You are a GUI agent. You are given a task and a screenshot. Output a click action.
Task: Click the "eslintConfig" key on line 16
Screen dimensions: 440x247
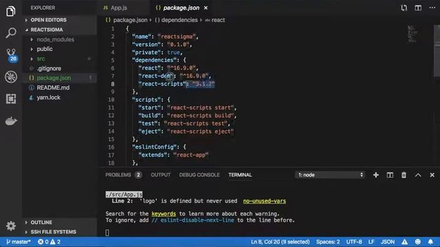[154, 147]
